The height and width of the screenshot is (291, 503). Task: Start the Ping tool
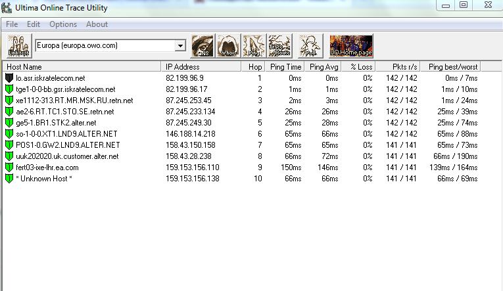pos(254,46)
